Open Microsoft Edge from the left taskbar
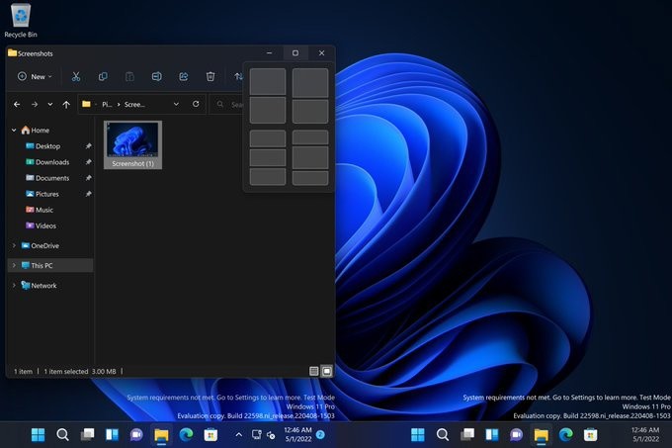The height and width of the screenshot is (448, 672). tap(186, 434)
